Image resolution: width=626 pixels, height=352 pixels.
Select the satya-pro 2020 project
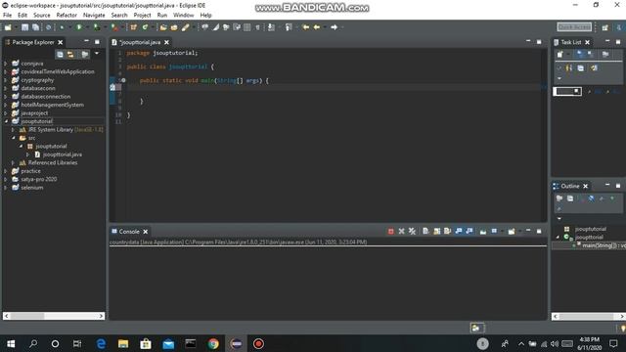[39, 179]
